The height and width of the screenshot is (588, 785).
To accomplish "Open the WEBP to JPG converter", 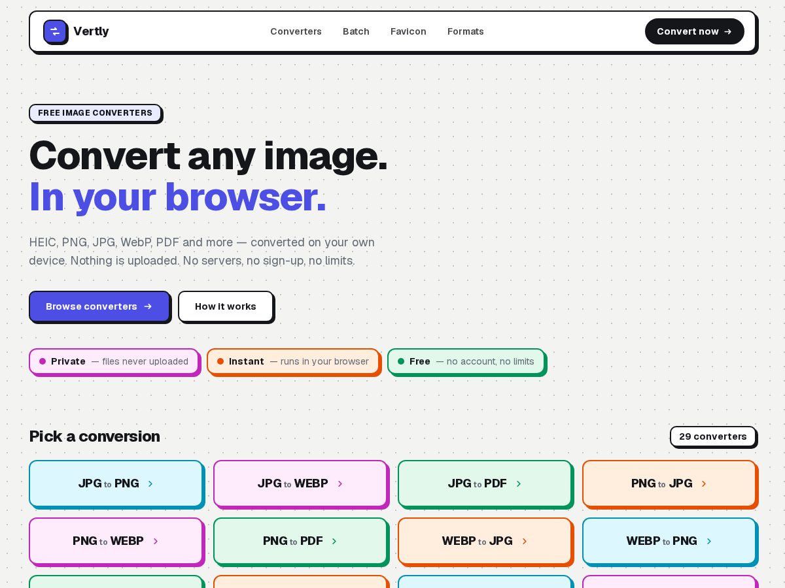I will tap(485, 541).
